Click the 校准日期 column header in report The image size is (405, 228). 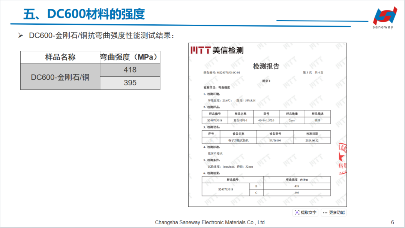pyautogui.click(x=312, y=134)
